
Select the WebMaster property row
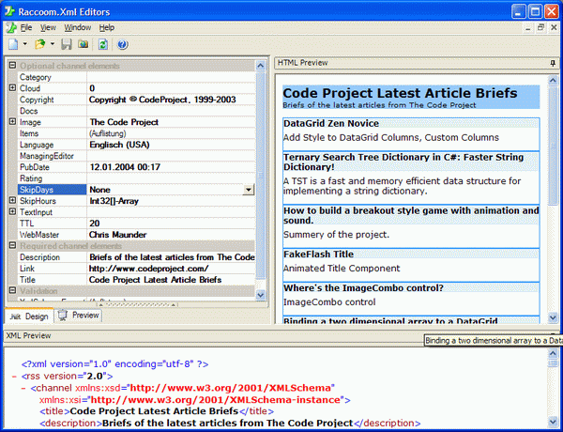tap(136, 235)
